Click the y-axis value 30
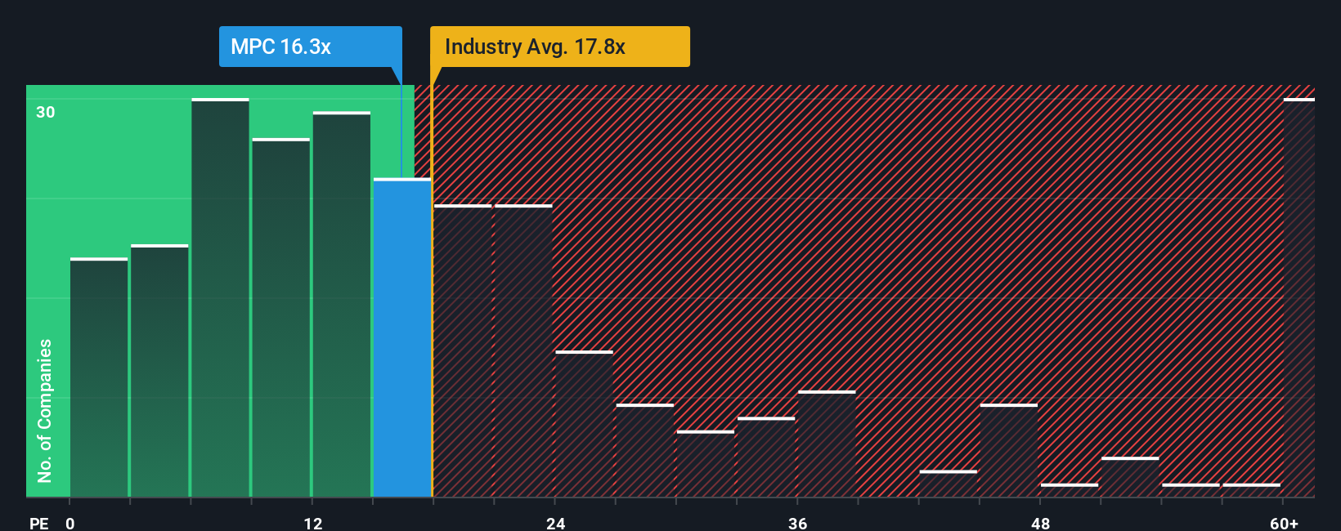 point(46,112)
